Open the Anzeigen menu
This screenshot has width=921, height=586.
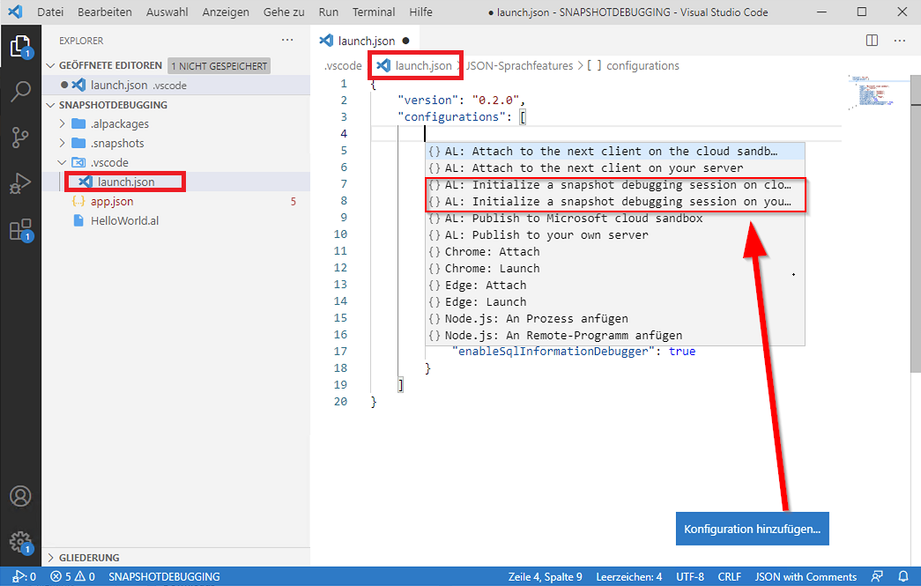226,11
